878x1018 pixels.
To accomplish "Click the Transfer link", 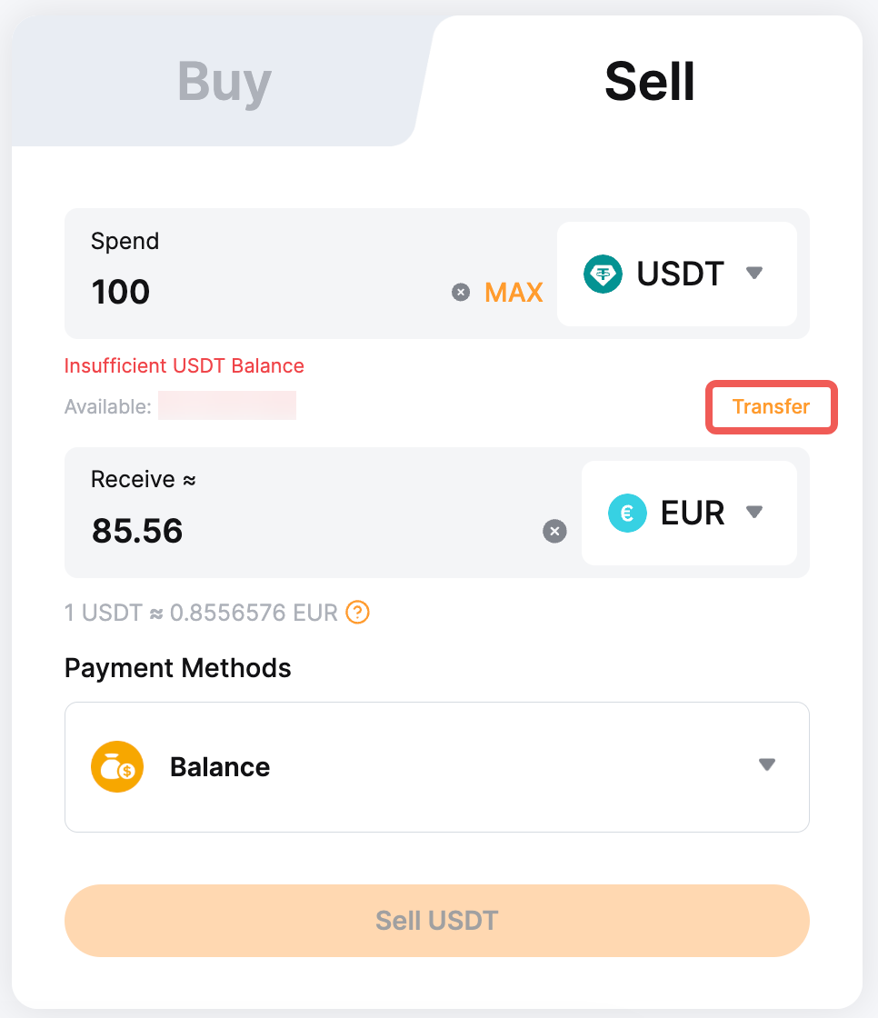I will [771, 407].
